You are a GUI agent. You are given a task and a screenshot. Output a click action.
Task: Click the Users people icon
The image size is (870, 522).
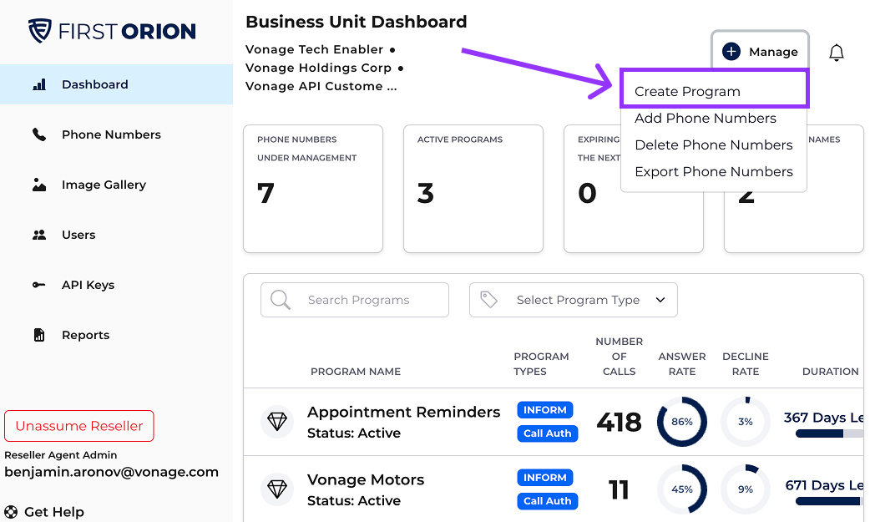tap(39, 235)
